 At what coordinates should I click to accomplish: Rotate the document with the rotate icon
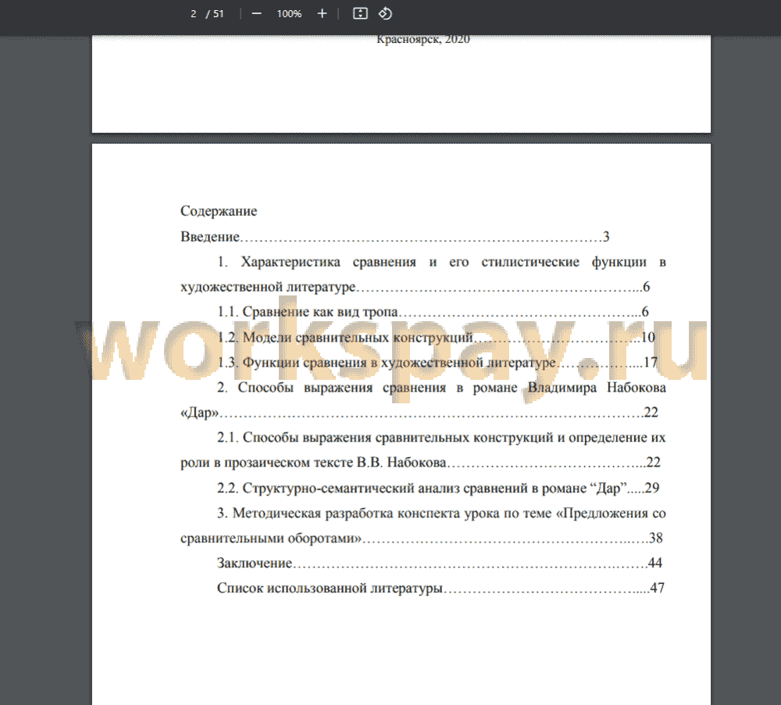[385, 13]
